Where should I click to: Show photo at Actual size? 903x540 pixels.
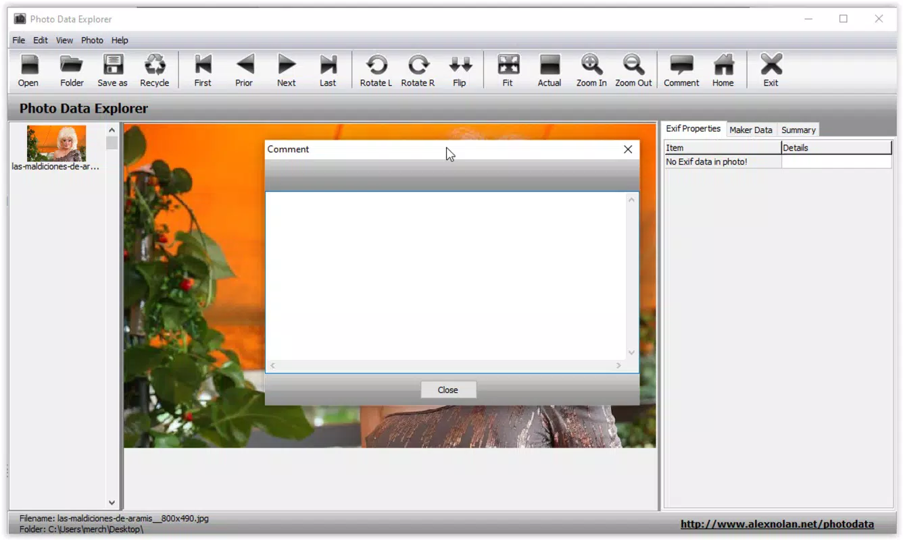click(x=550, y=70)
